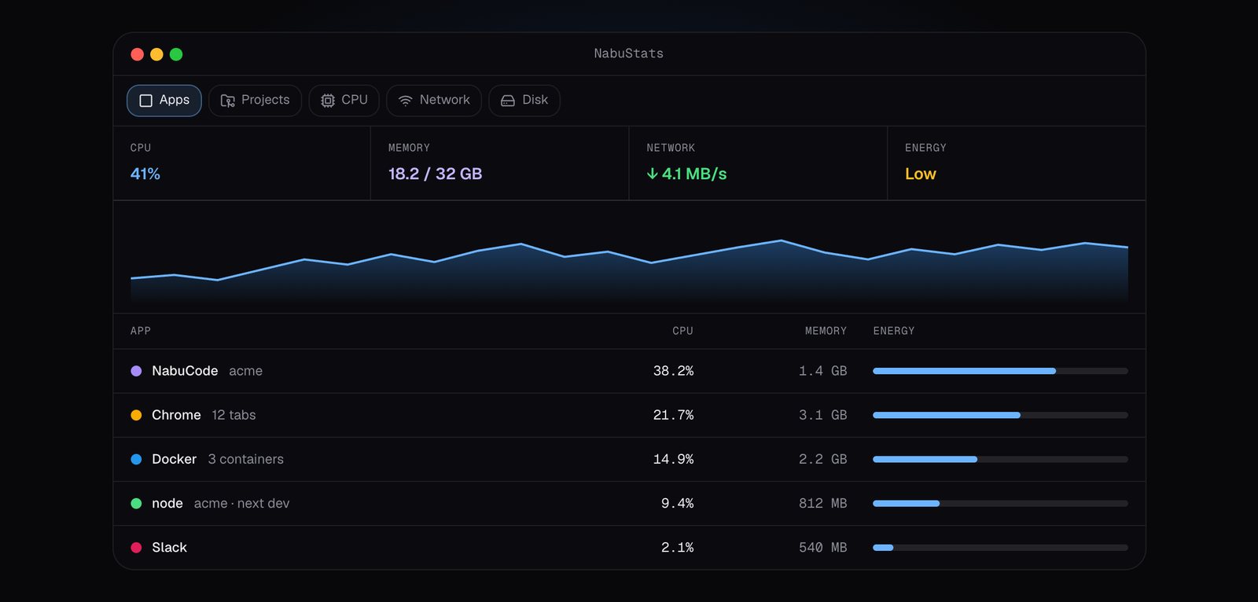The width and height of the screenshot is (1258, 602).
Task: Click the APP column header
Action: click(141, 331)
